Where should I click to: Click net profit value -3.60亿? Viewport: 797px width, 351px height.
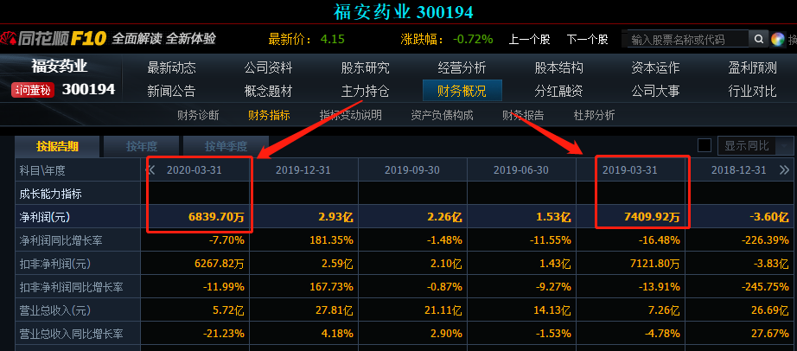[x=769, y=217]
